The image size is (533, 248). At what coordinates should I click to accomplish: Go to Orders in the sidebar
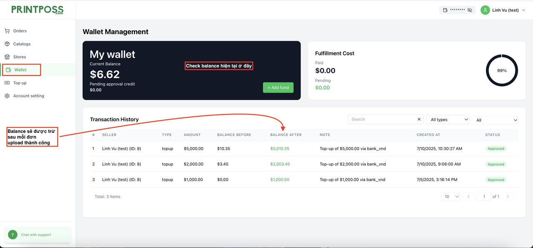pyautogui.click(x=20, y=31)
